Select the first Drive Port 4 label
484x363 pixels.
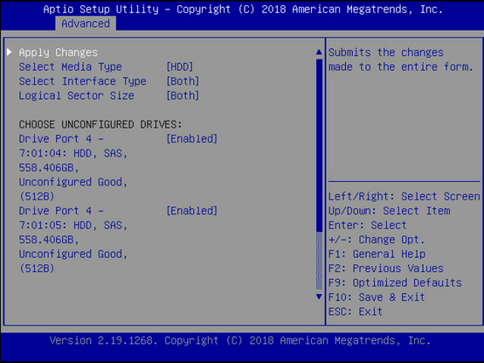pyautogui.click(x=61, y=139)
